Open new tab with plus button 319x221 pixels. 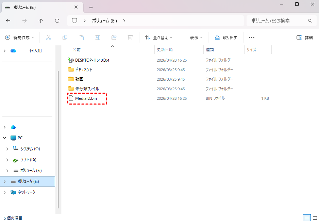[x=91, y=7]
